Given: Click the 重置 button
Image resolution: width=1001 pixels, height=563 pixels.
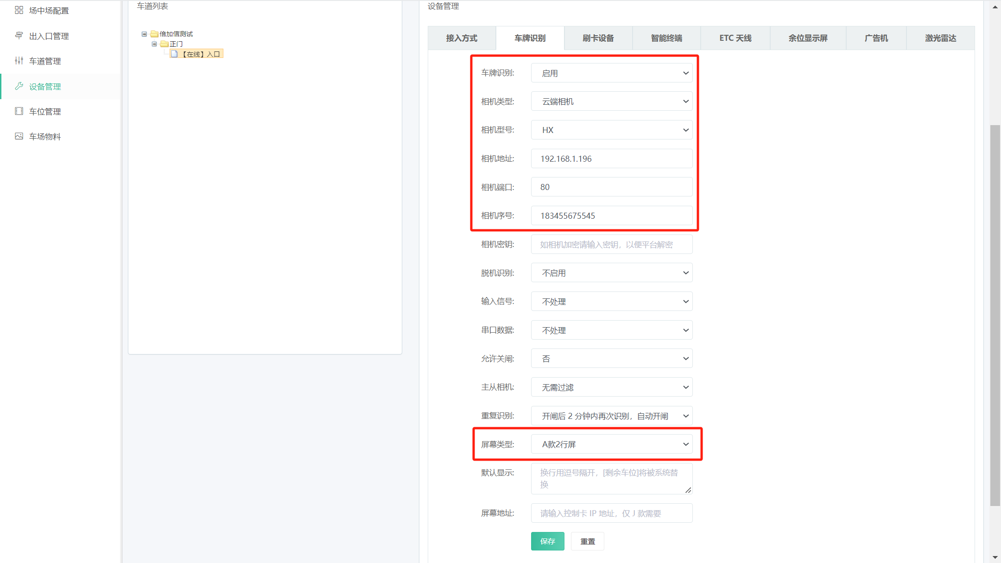Looking at the screenshot, I should (x=587, y=541).
